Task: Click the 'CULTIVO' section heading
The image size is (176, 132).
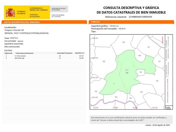Action: (8, 51)
